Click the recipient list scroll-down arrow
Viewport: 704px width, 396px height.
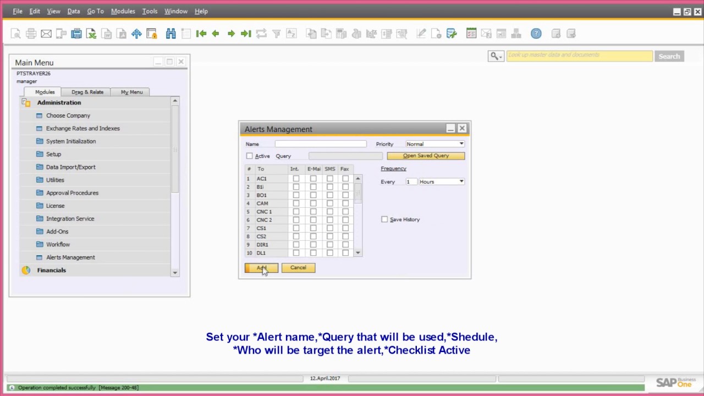(x=358, y=253)
